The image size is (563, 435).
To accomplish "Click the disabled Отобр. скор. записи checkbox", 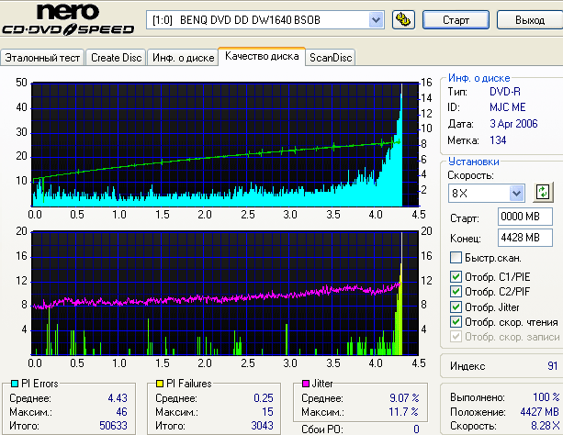I will (x=456, y=337).
